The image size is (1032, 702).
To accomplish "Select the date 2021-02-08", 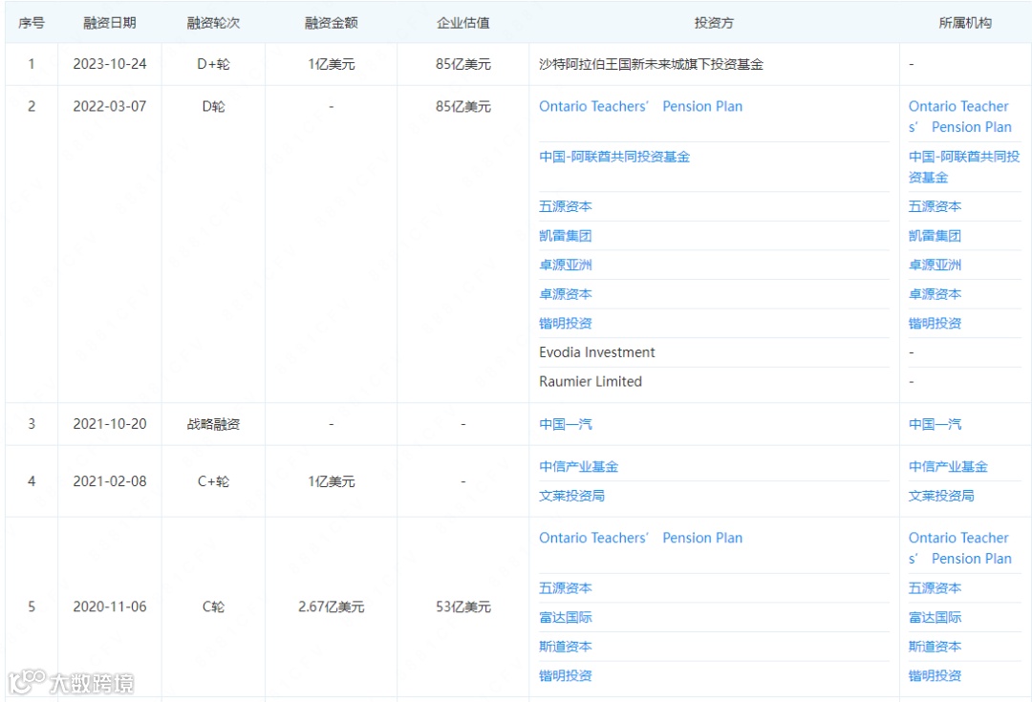I will (109, 481).
